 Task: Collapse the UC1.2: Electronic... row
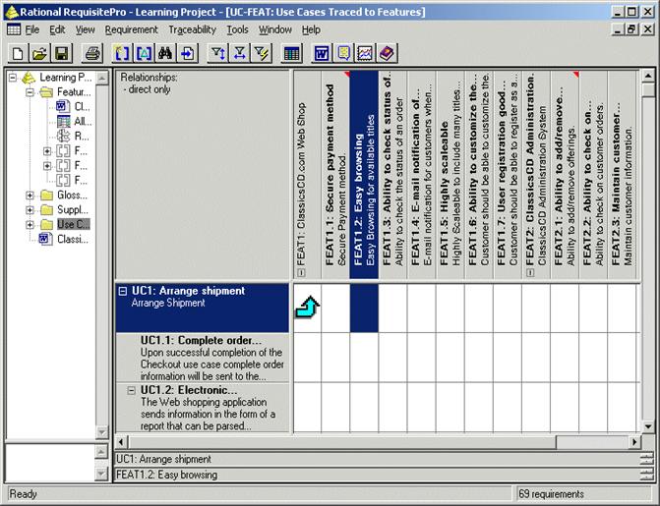[132, 391]
